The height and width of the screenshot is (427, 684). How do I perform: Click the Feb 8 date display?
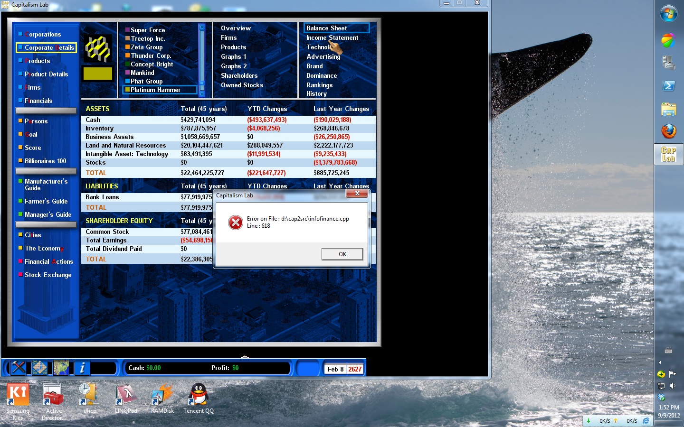point(335,369)
